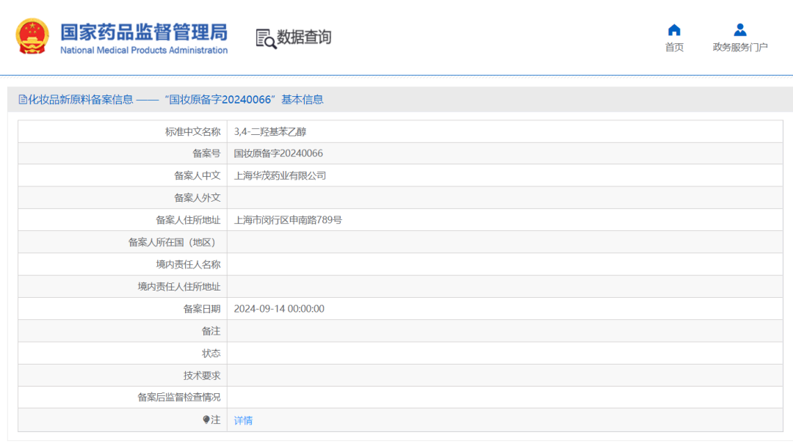Image resolution: width=793 pixels, height=446 pixels.
Task: Open the 首页 menu label
Action: click(x=674, y=48)
